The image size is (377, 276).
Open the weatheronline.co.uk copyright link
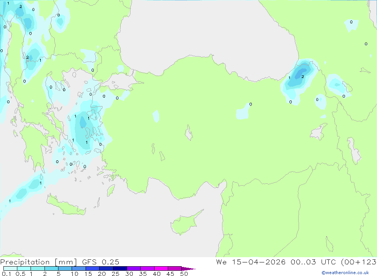coord(345,273)
